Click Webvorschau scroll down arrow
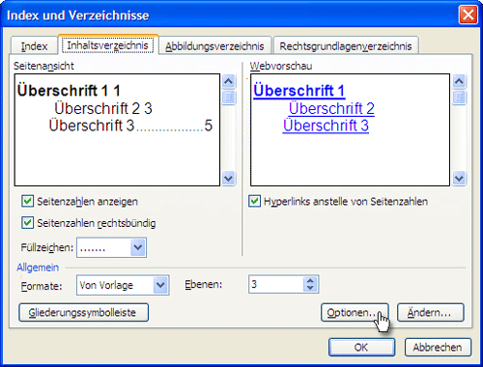The height and width of the screenshot is (367, 483). pyautogui.click(x=459, y=178)
